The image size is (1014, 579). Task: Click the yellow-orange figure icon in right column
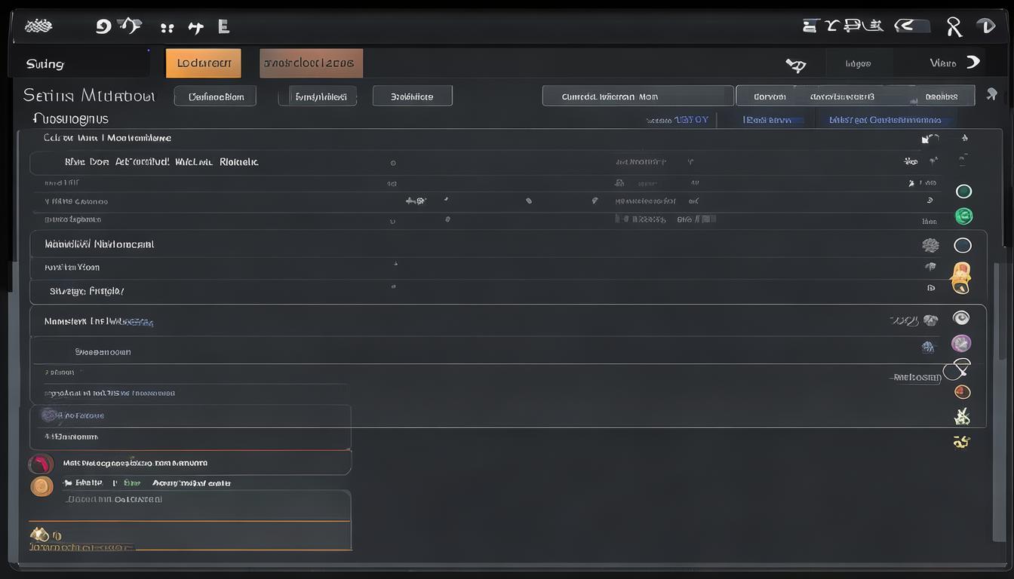point(960,275)
